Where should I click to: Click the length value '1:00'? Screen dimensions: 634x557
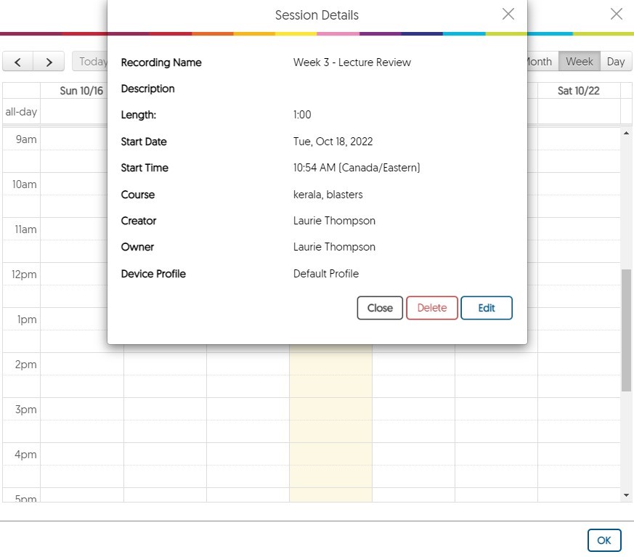coord(302,115)
